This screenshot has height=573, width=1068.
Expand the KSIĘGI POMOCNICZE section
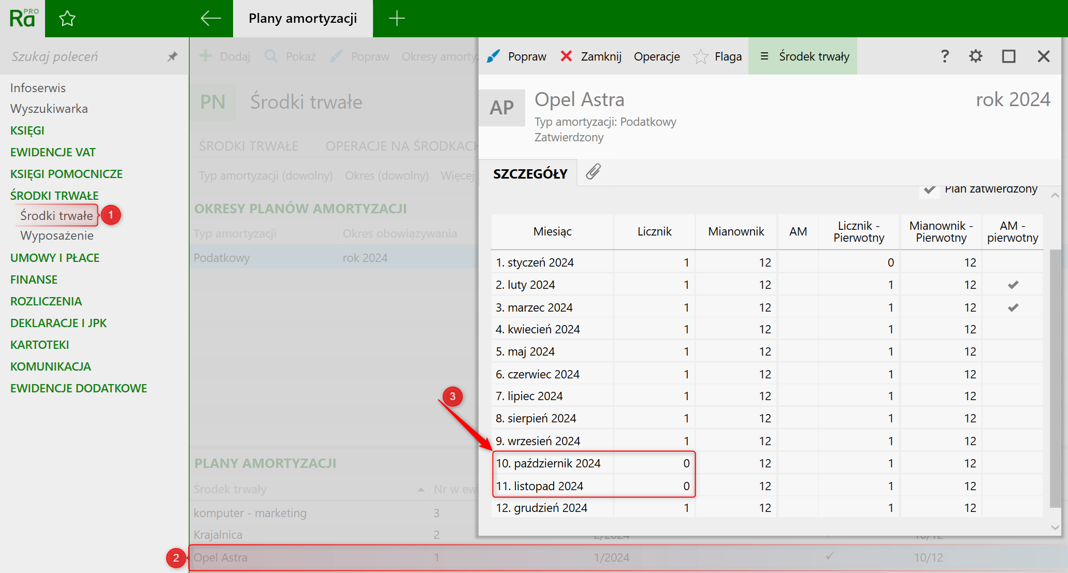click(66, 174)
